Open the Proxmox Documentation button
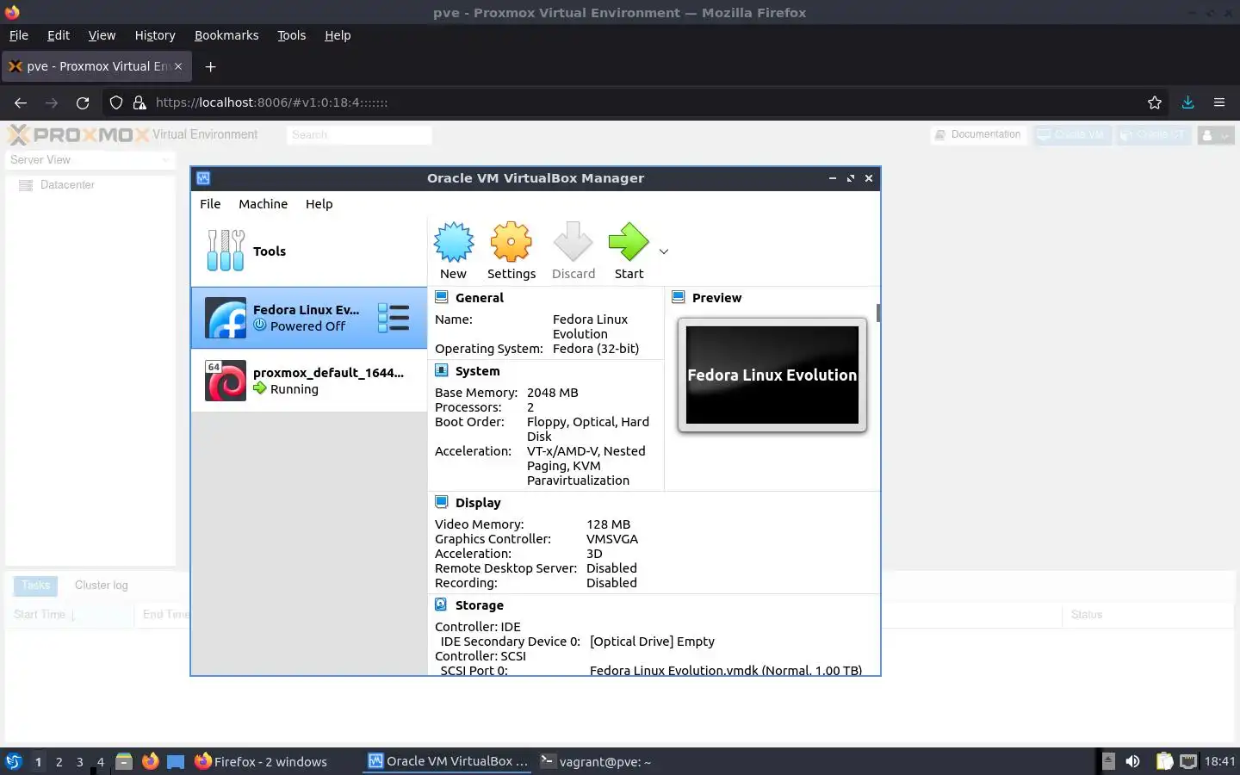1240x775 pixels. click(x=978, y=134)
